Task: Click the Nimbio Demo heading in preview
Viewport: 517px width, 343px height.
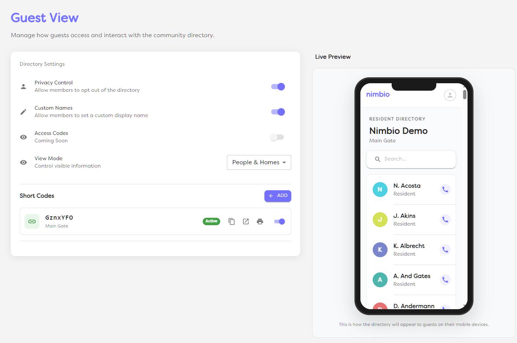Action: click(x=398, y=131)
